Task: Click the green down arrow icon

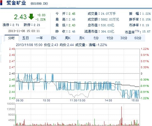Action: [31, 17]
